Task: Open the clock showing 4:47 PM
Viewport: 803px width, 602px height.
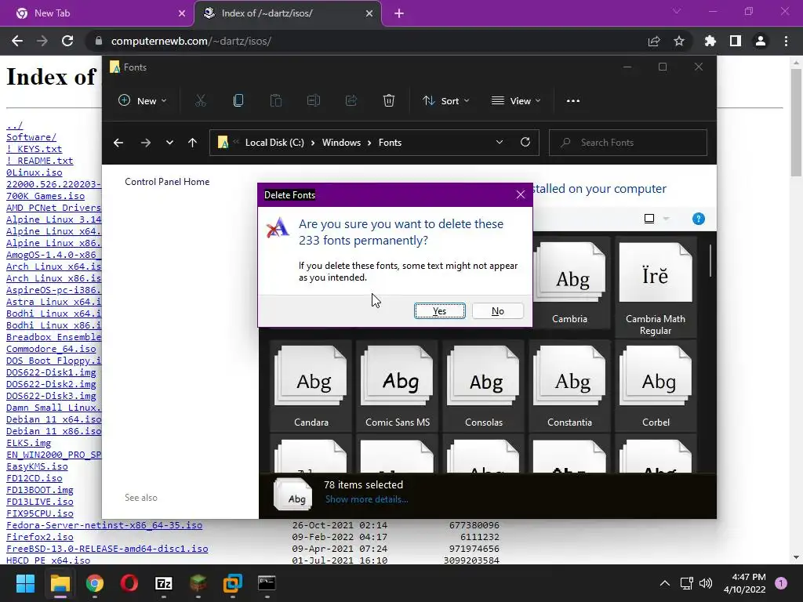Action: click(745, 583)
